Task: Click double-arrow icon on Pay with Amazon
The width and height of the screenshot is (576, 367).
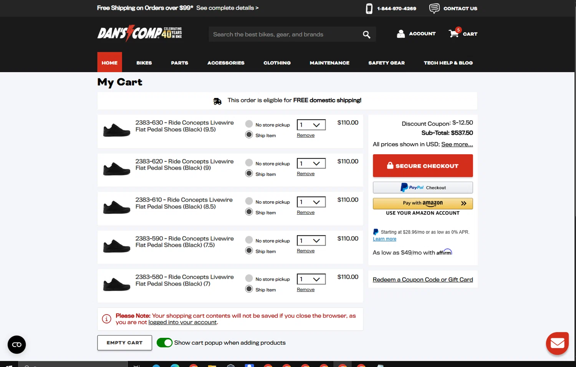Action: pos(464,203)
